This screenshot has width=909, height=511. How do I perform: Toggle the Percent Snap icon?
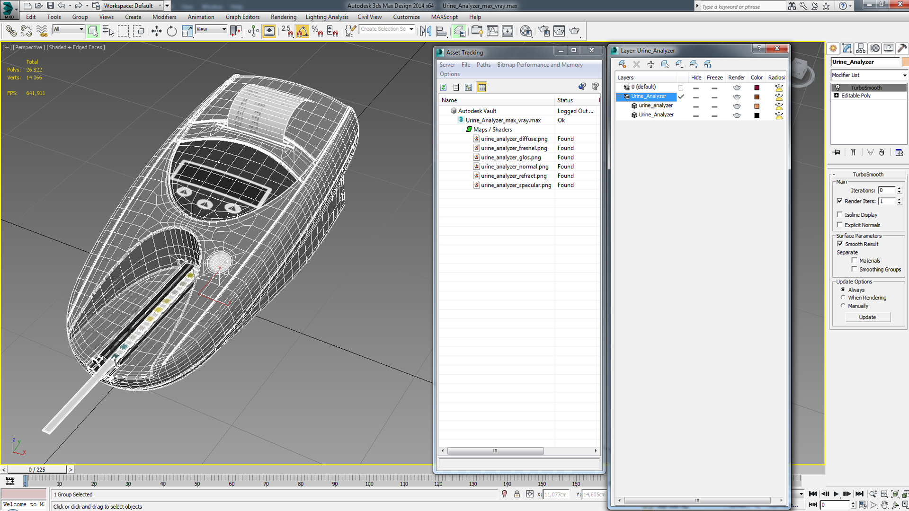[x=317, y=31]
